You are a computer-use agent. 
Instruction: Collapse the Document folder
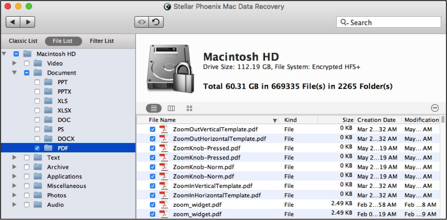coord(14,73)
